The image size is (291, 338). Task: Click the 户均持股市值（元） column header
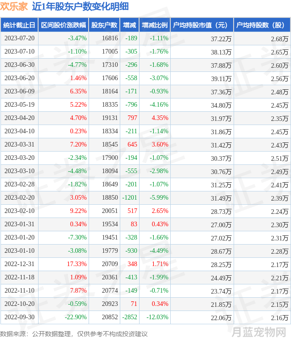coord(202,25)
